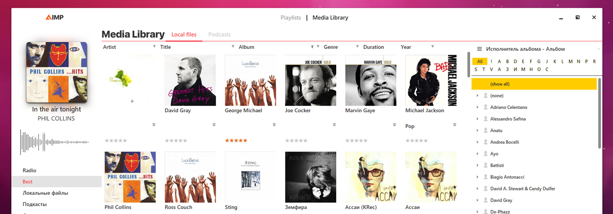Click the AIMP logo menu icon
Screen dimensions: 613x214
(x=55, y=18)
